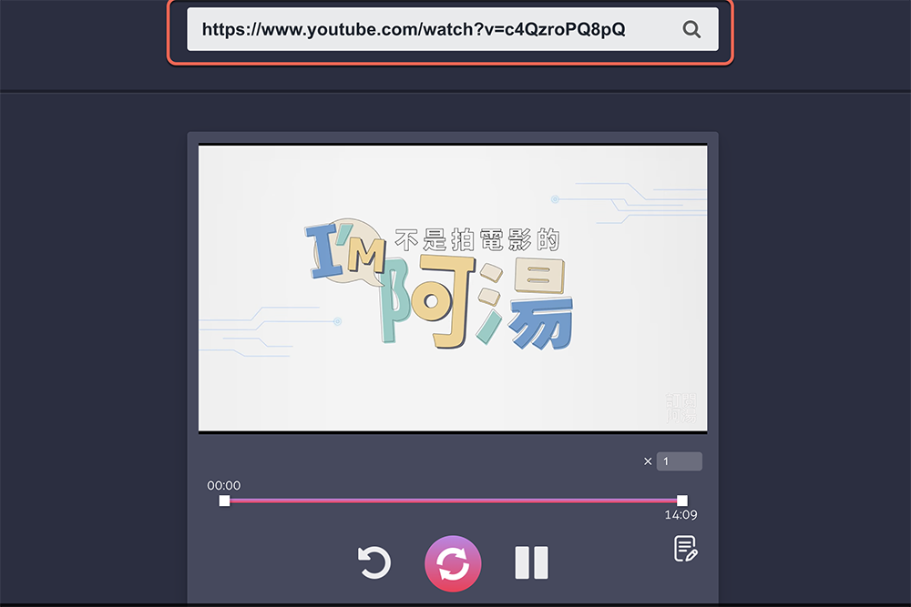This screenshot has height=607, width=911.
Task: Click the search magnifier icon
Action: click(x=691, y=28)
